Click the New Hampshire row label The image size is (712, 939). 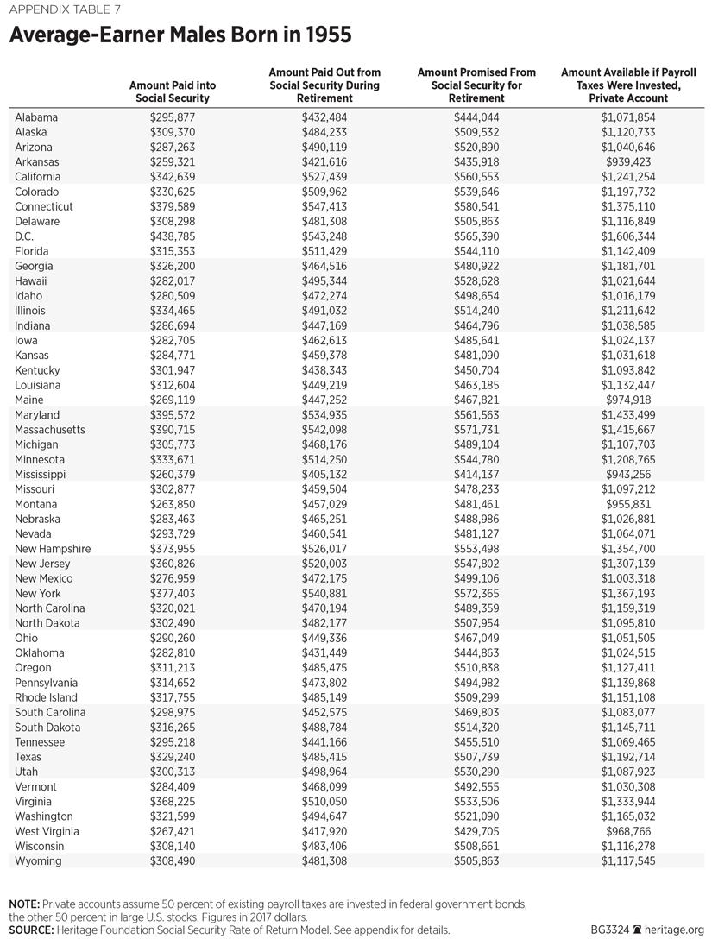53,549
